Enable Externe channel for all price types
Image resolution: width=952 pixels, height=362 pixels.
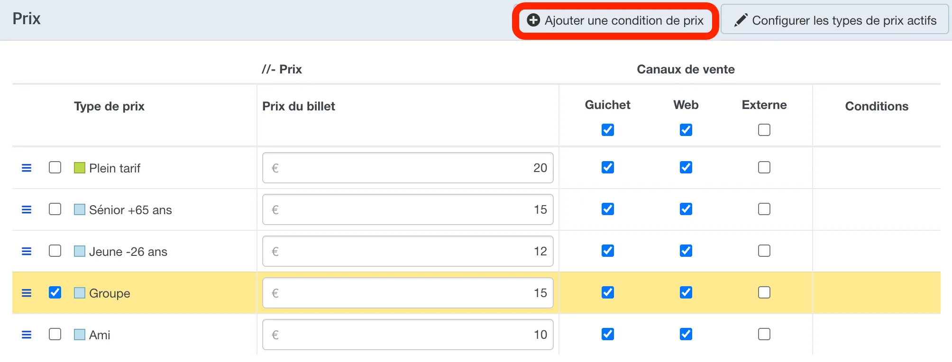[764, 130]
